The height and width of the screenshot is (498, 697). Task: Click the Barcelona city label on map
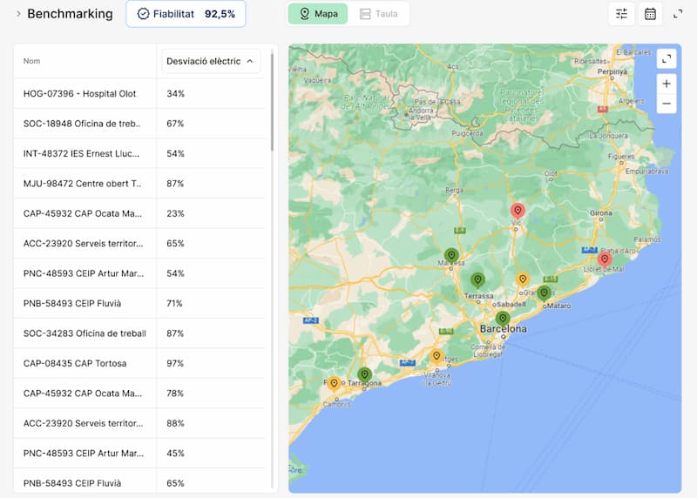pos(504,329)
